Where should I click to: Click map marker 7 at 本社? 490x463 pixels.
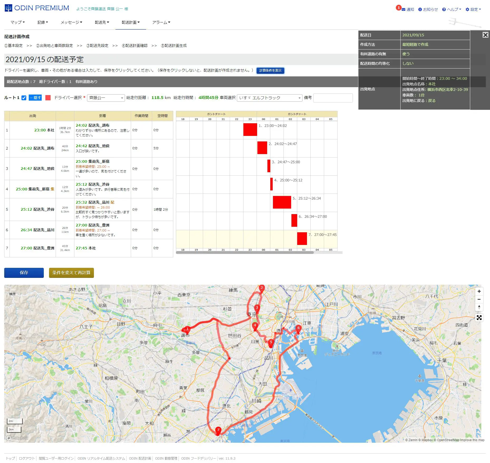(218, 430)
